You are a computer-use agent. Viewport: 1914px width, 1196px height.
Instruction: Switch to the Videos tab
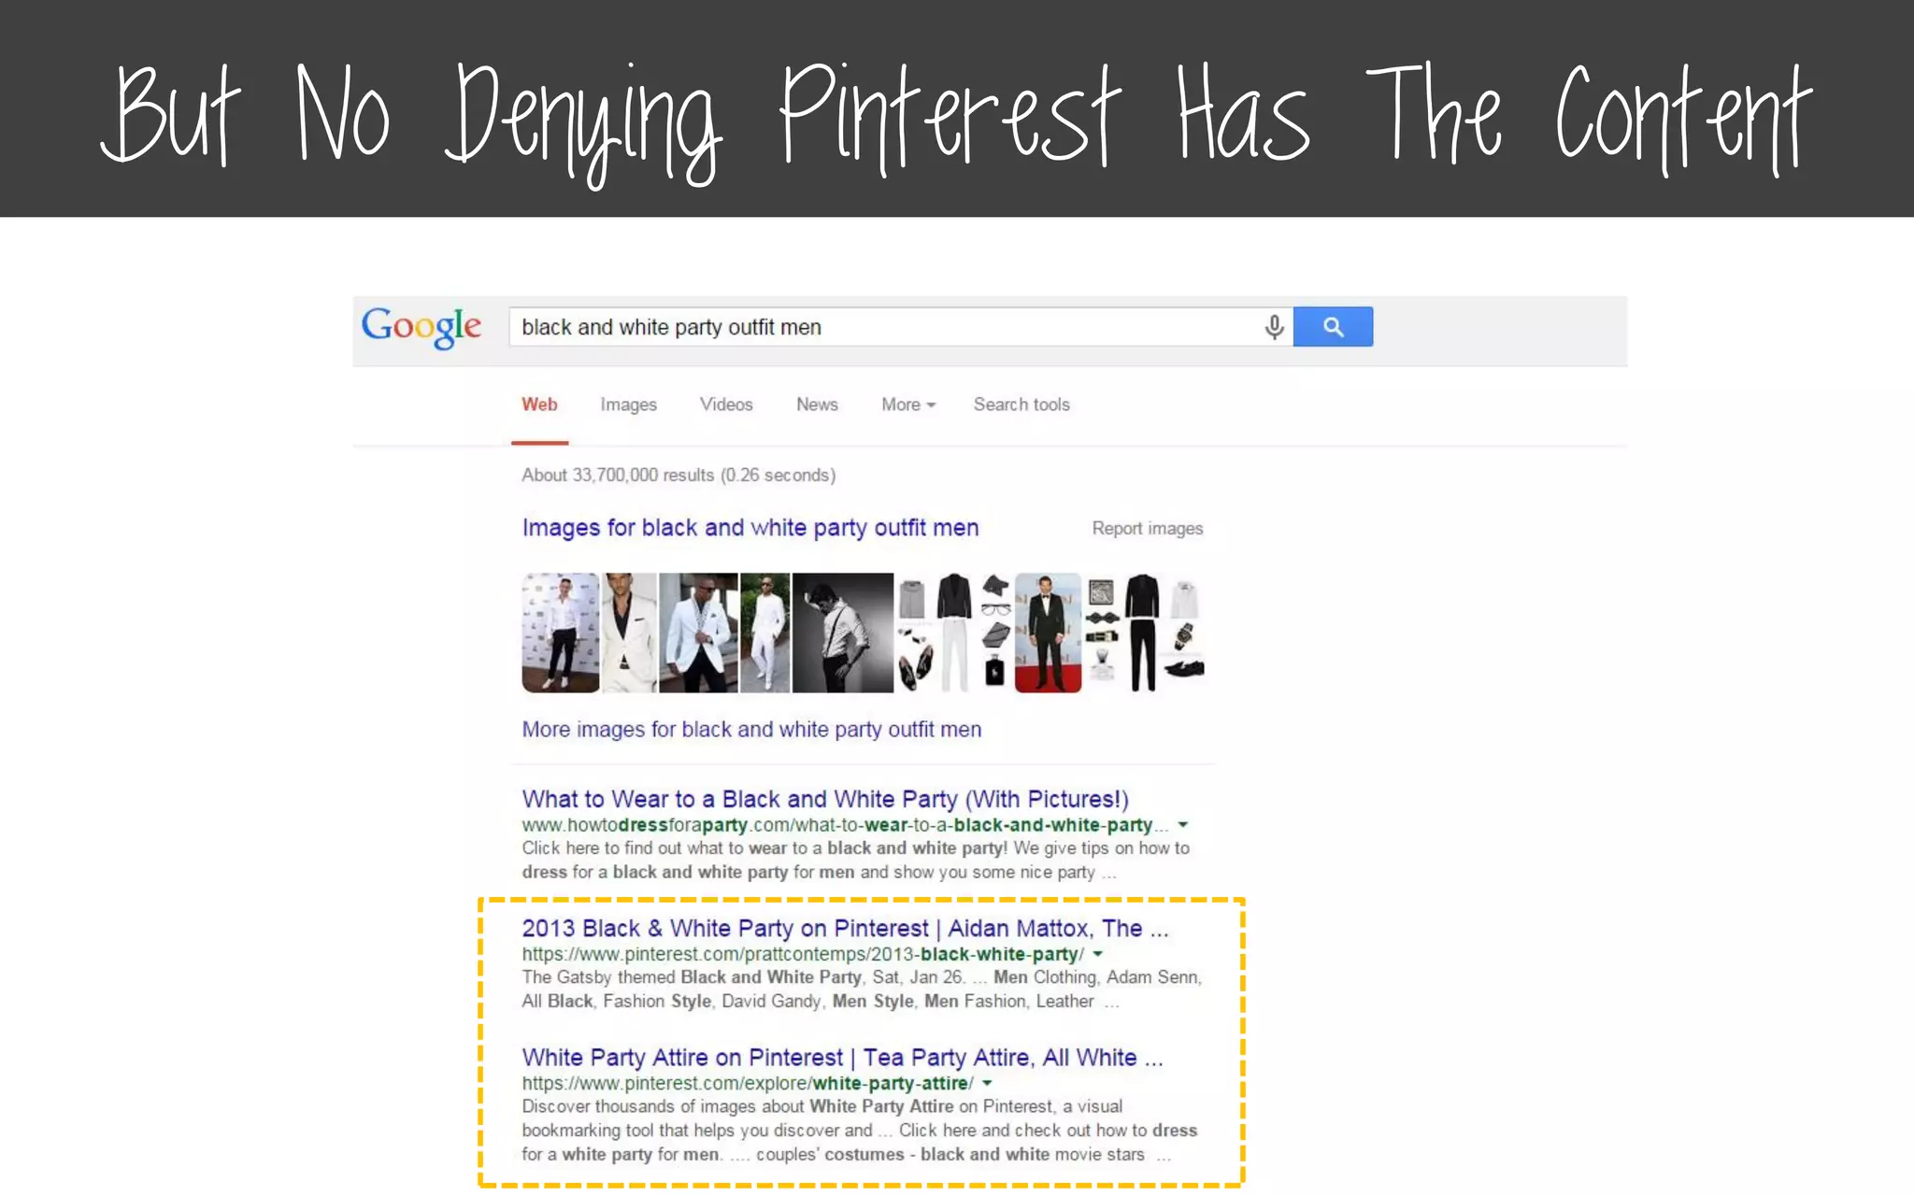(x=726, y=405)
